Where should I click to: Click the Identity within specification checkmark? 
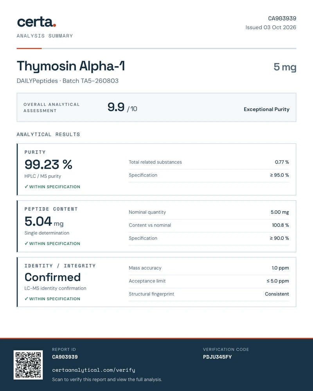tap(26, 299)
